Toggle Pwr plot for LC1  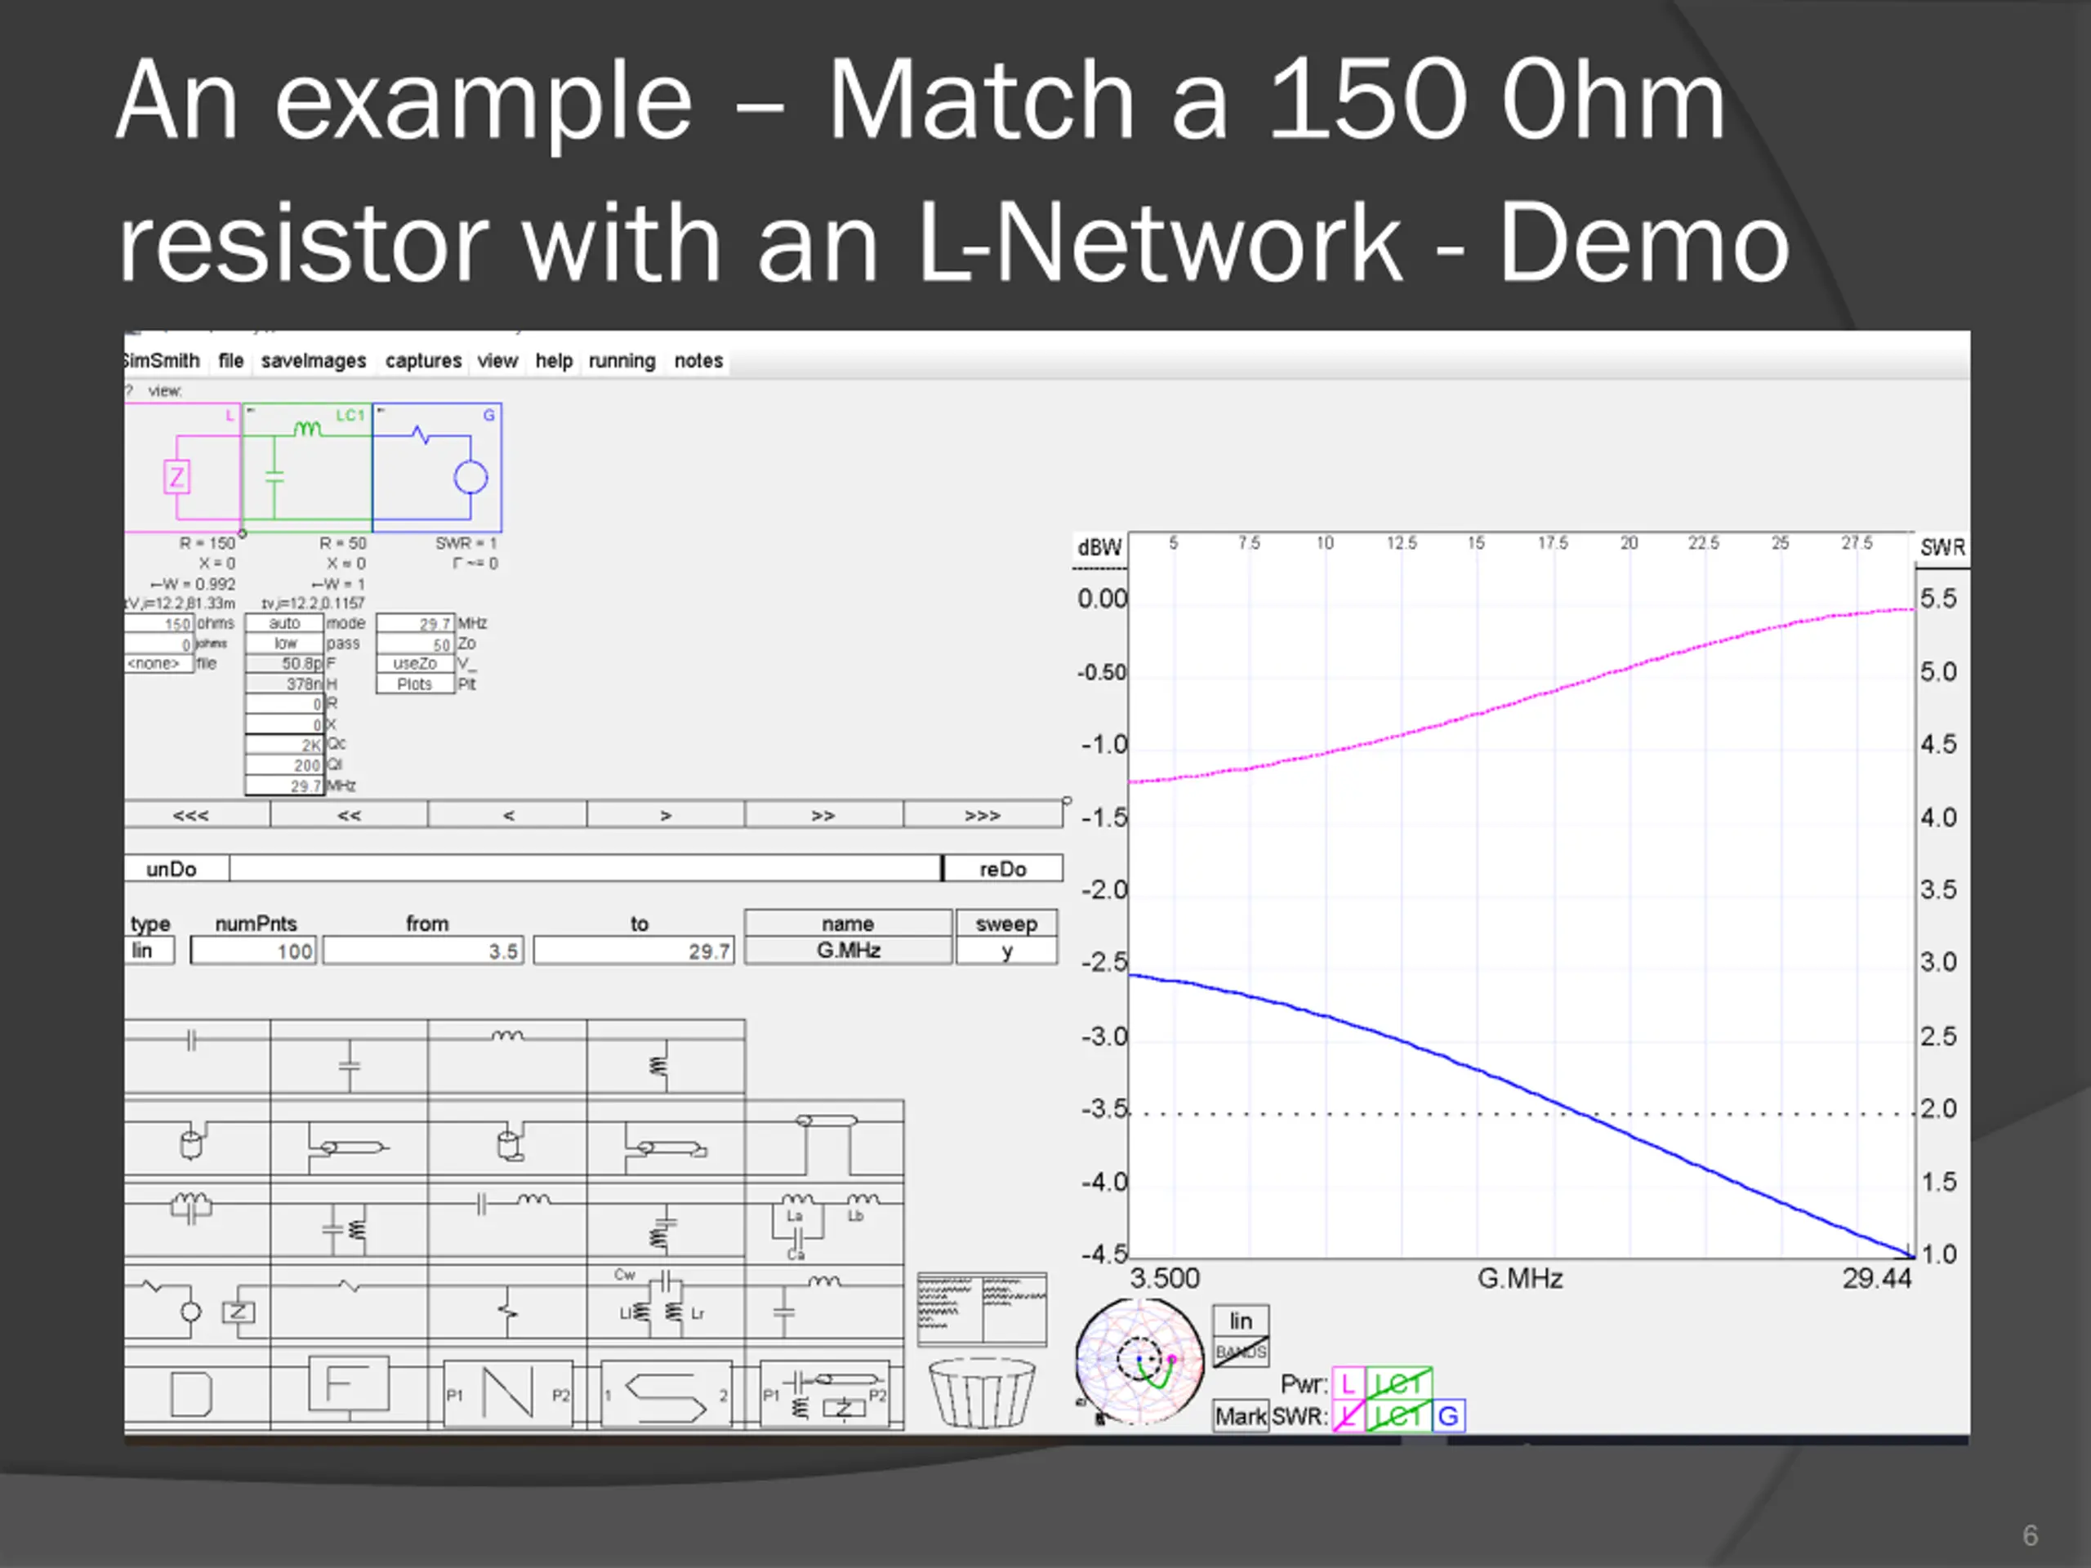[1399, 1384]
